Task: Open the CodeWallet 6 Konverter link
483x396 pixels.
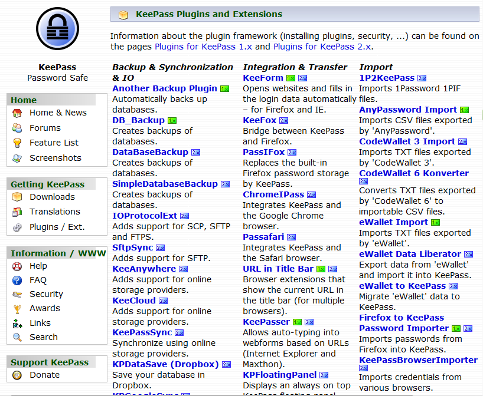Action: point(414,173)
